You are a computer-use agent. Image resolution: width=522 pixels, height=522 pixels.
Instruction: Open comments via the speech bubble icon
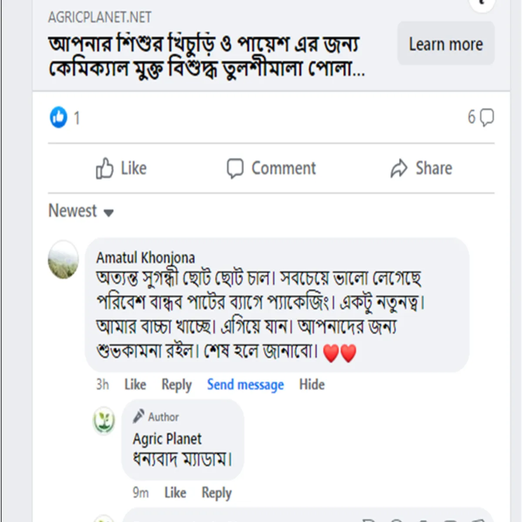click(486, 116)
